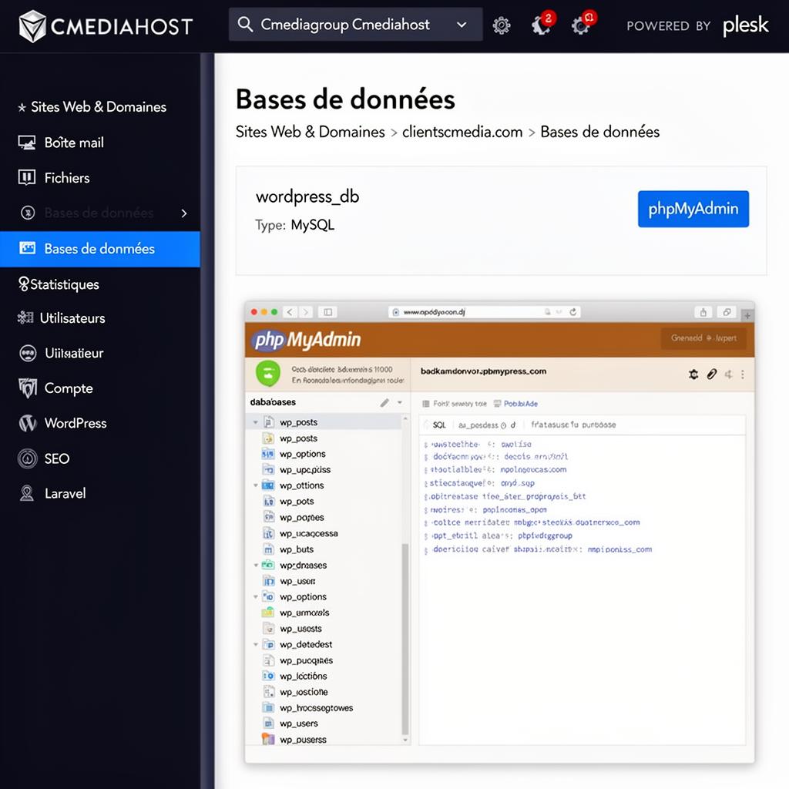Select the wp_user table
Viewport: 789px width, 789px height.
297,581
